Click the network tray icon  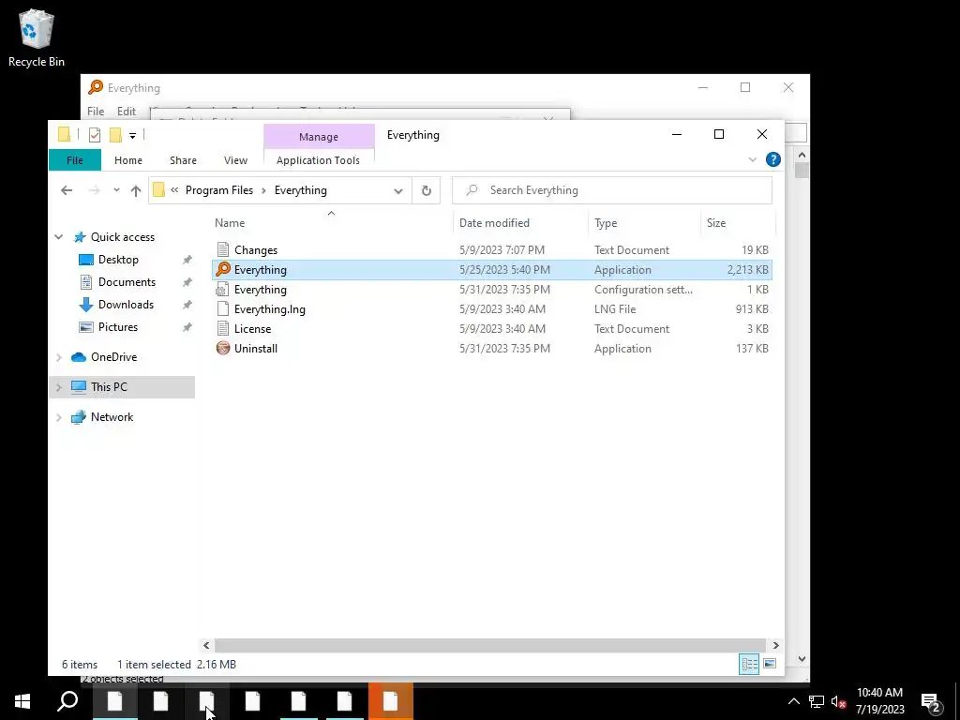point(817,701)
